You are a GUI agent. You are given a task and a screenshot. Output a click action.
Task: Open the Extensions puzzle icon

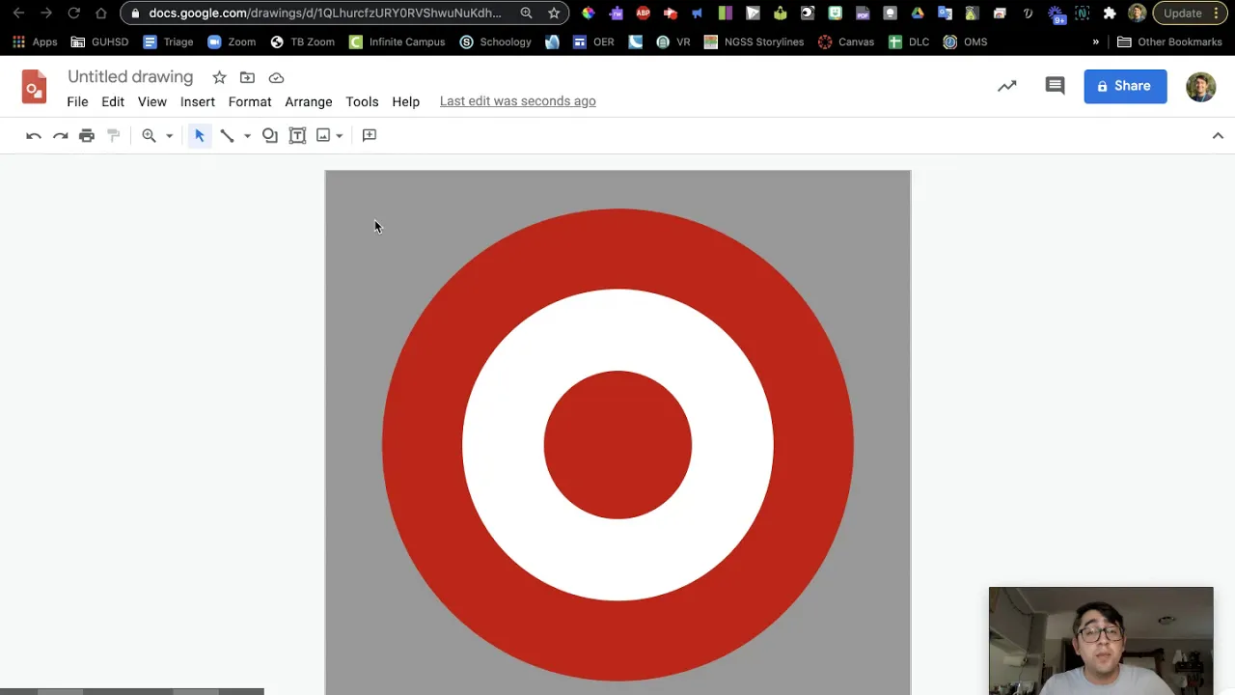point(1110,14)
